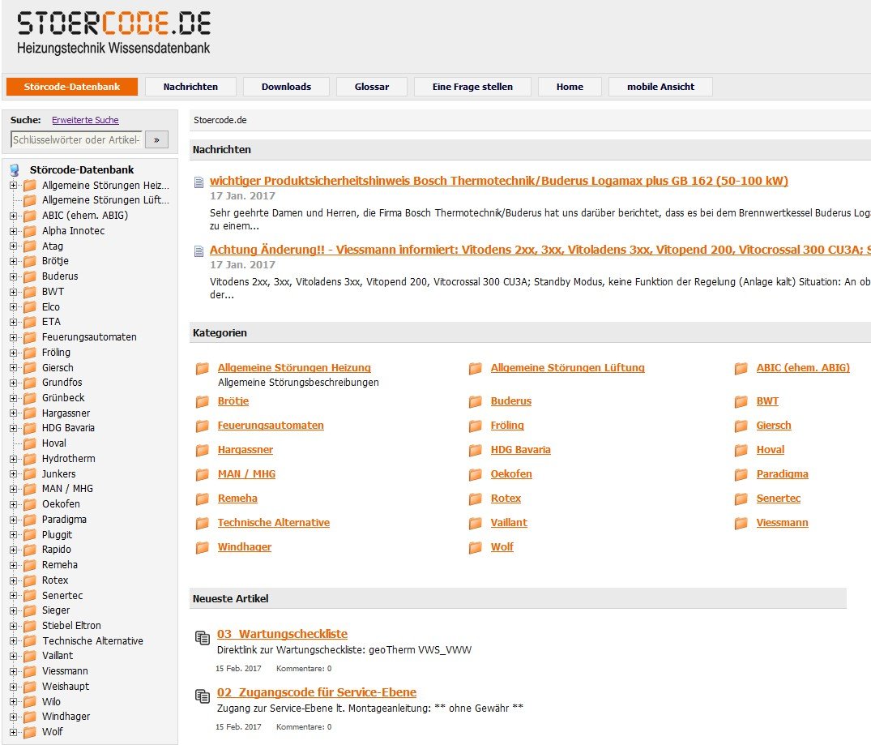This screenshot has width=871, height=745.
Task: Click article icon beside 02_Zugangscode für Service-Ebene
Action: [203, 696]
